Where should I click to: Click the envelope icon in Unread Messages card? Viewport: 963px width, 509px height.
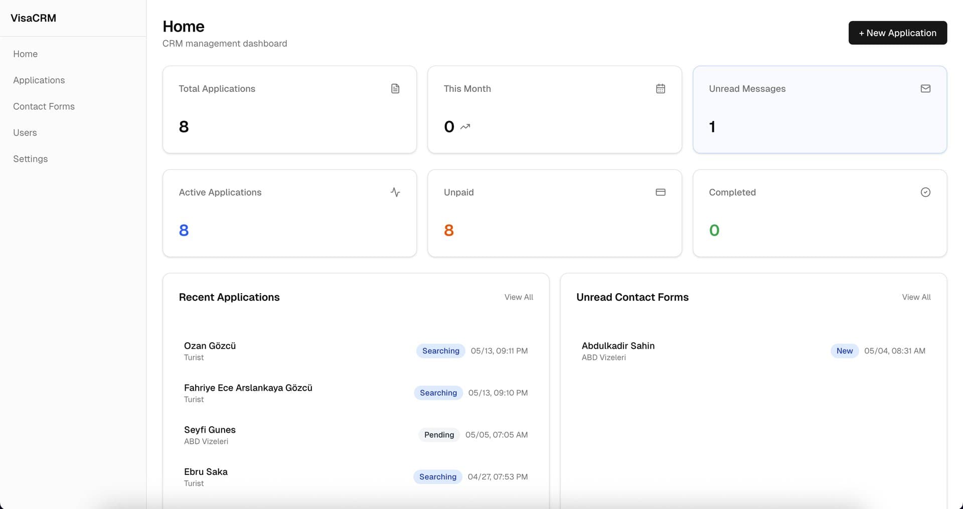pos(925,89)
